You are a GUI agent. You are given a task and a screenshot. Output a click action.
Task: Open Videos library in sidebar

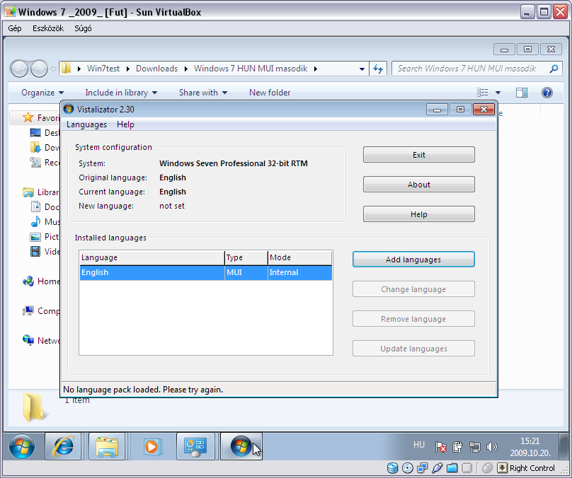click(x=45, y=252)
